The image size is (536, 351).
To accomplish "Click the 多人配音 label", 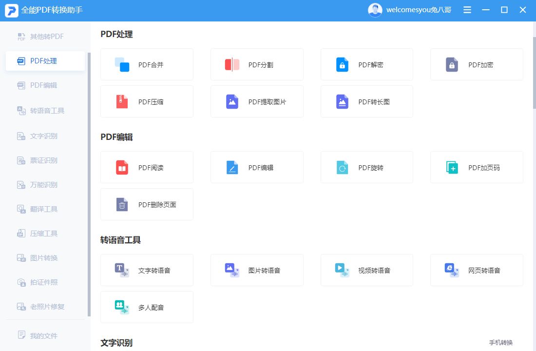I will coord(151,307).
